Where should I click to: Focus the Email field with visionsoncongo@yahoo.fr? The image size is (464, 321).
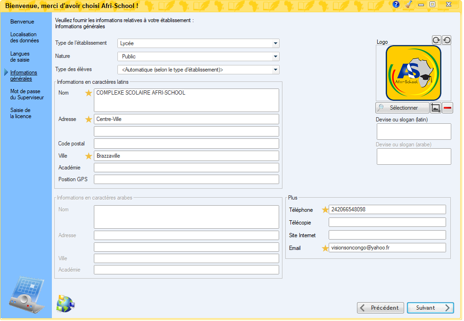[387, 248]
